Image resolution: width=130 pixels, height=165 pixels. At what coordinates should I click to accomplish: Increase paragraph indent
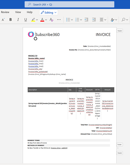pos(94,20)
